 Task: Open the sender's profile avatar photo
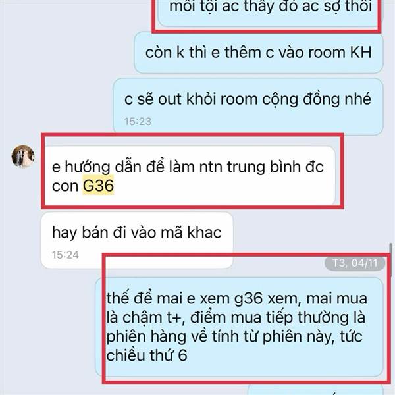pos(23,156)
